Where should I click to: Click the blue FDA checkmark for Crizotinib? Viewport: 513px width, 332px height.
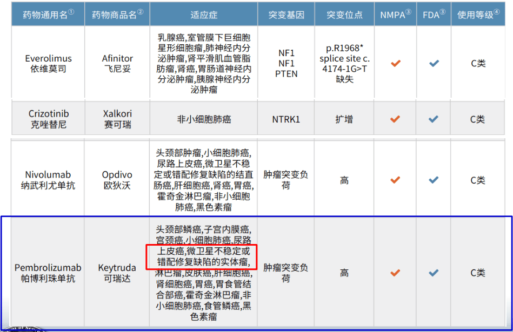pyautogui.click(x=434, y=119)
